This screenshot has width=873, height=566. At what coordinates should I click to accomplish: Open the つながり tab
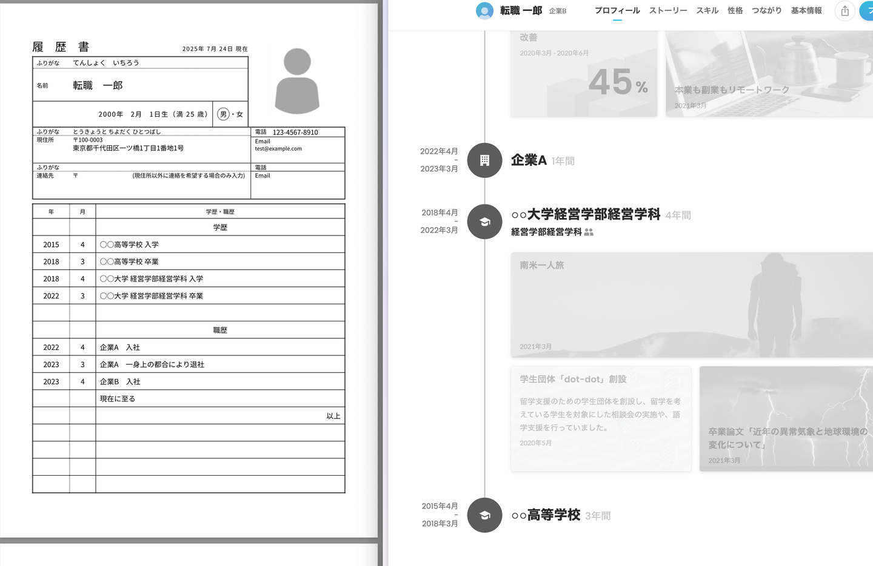(x=767, y=10)
